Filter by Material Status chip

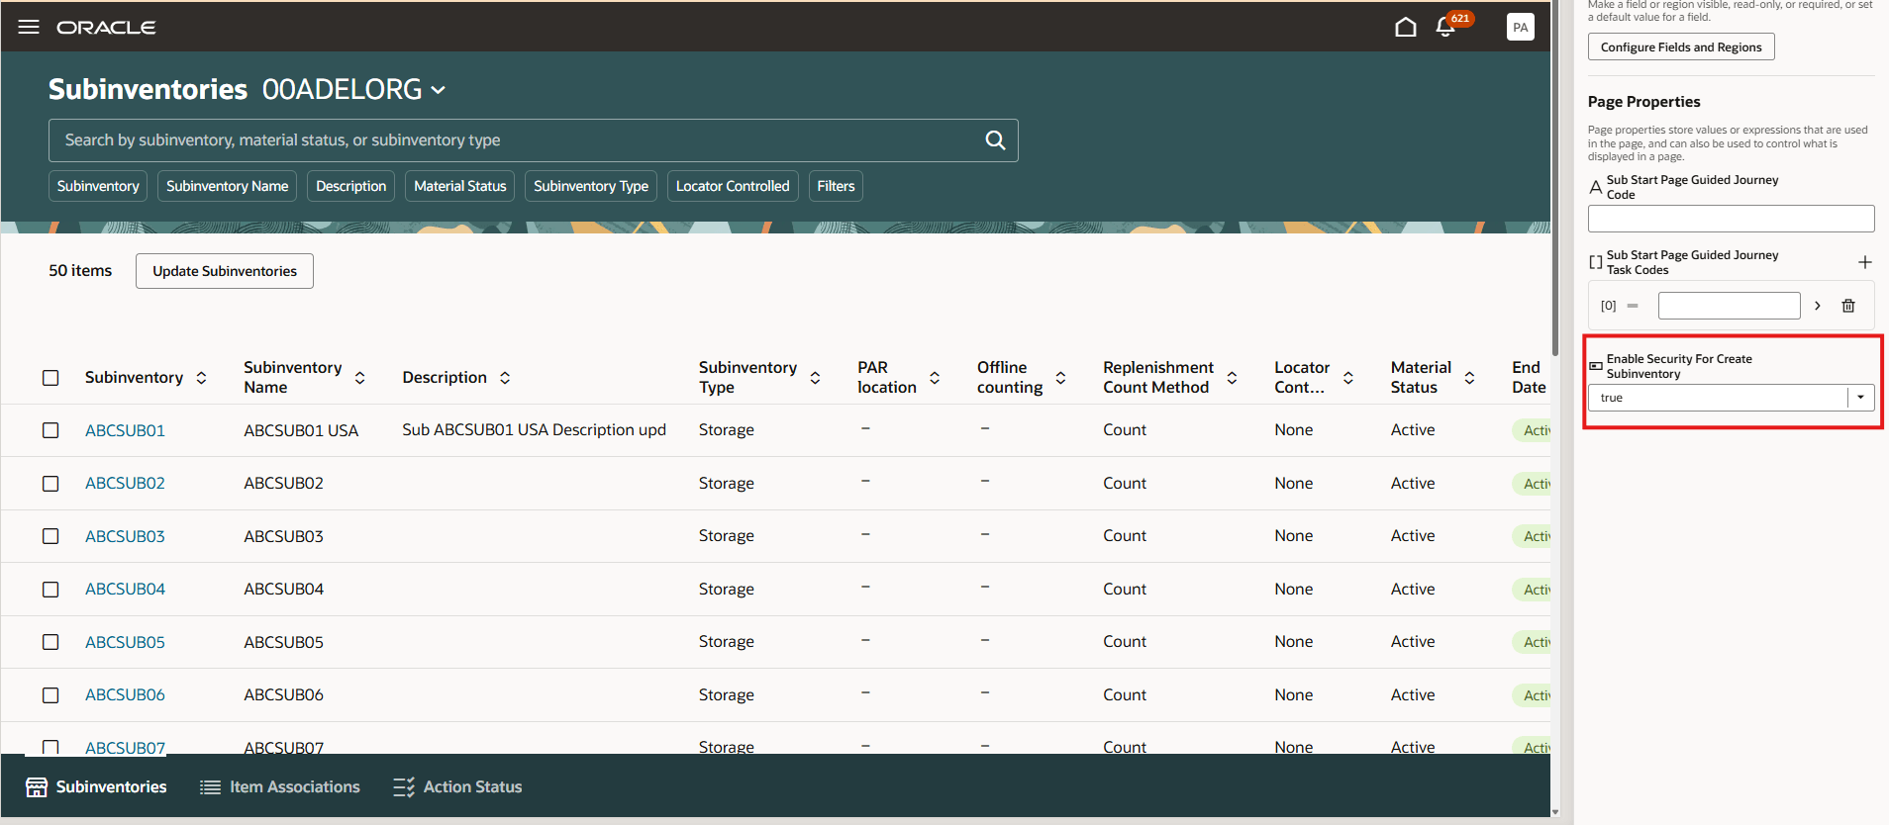459,186
